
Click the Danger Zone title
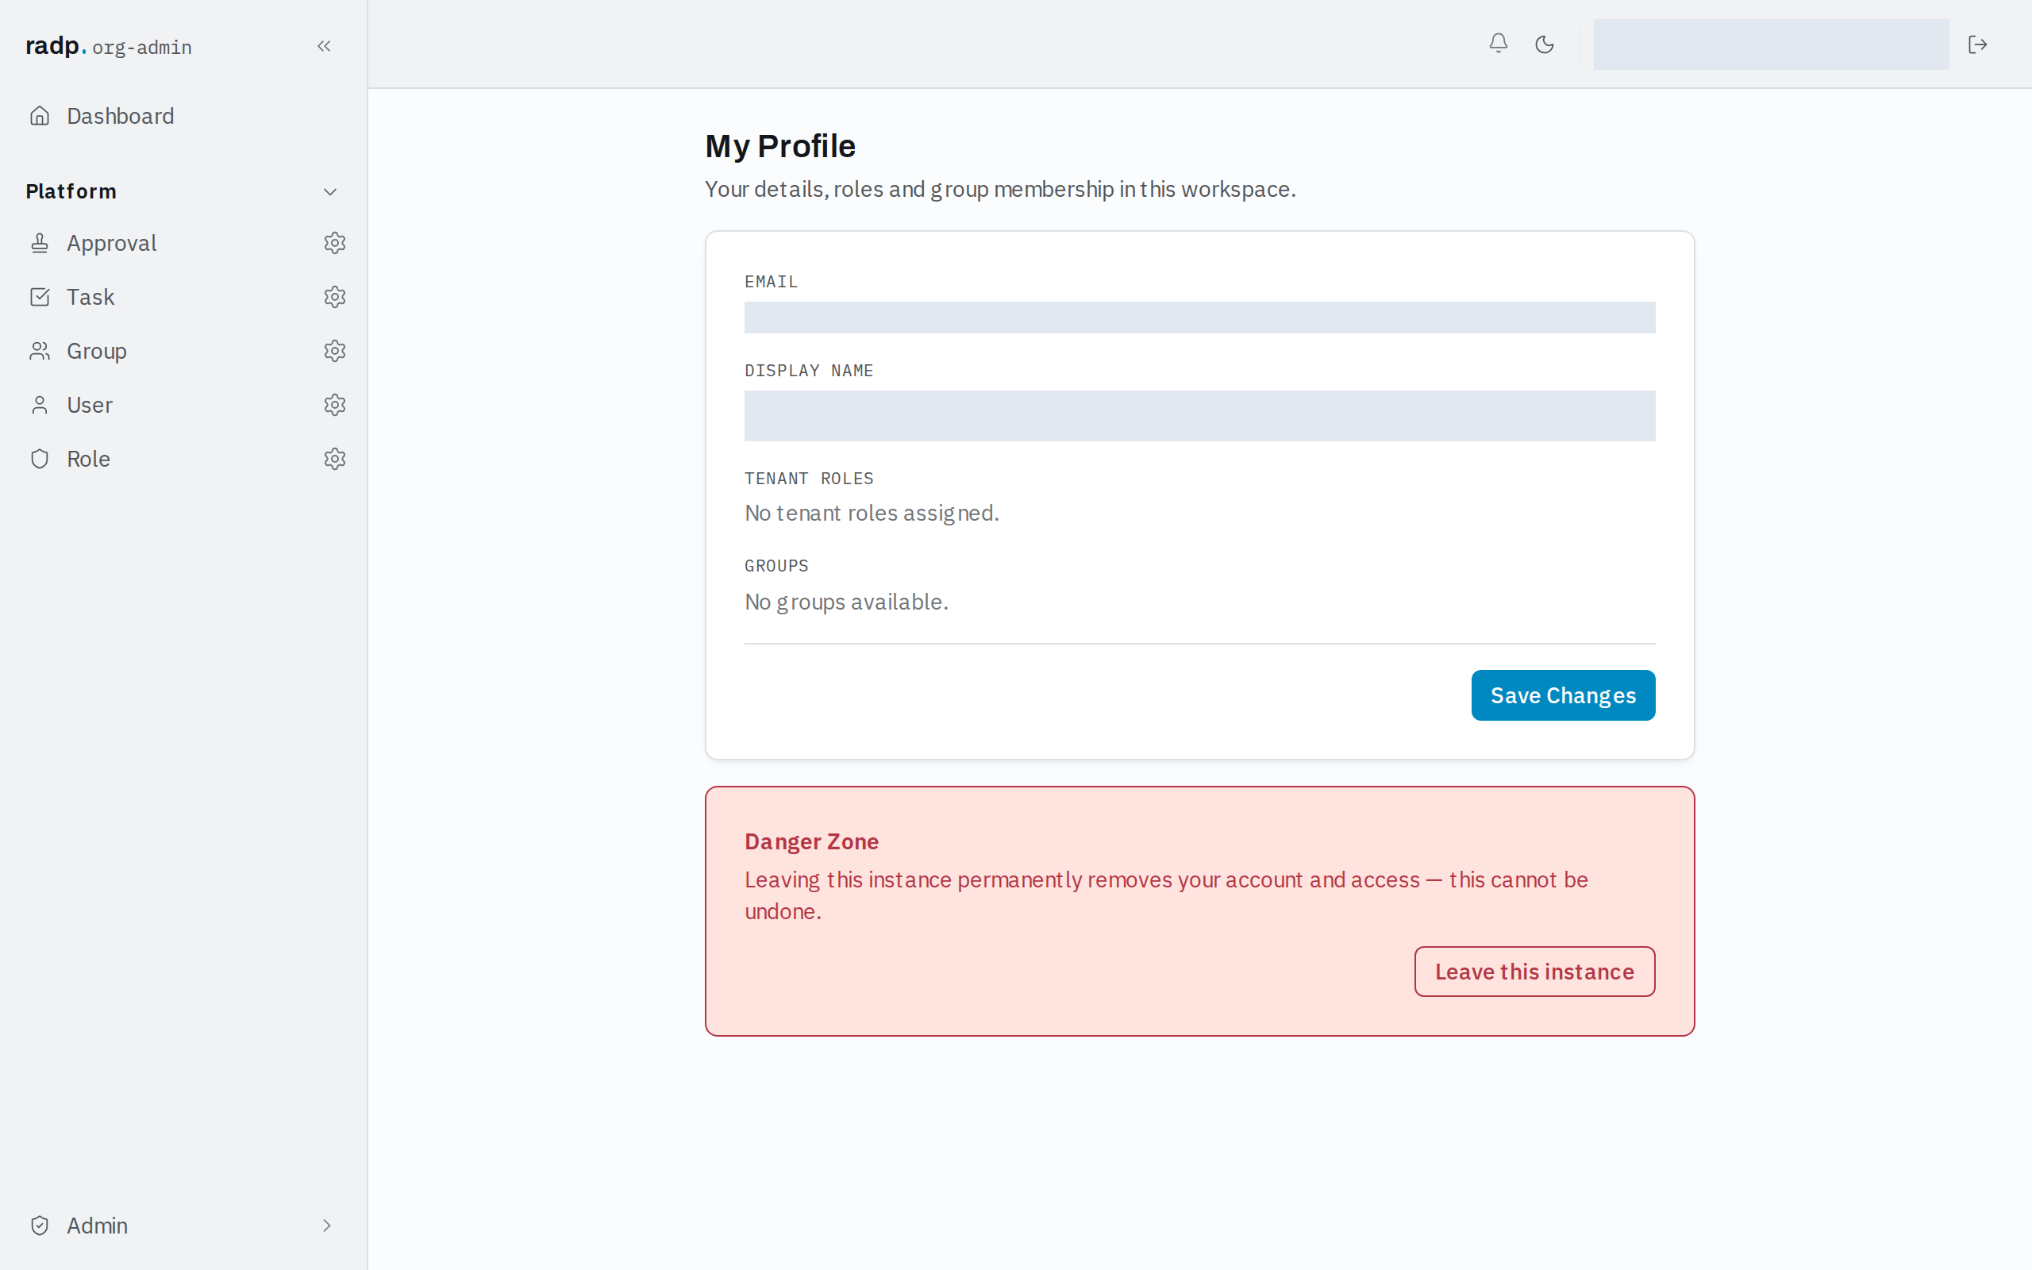coord(811,841)
